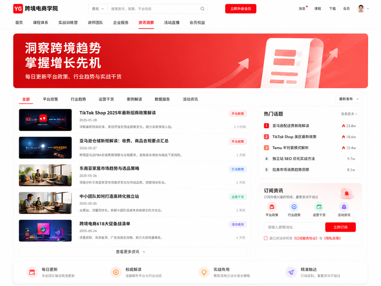The width and height of the screenshot is (381, 286).
Task: Open 会员权益 navigation item
Action: coord(197,23)
